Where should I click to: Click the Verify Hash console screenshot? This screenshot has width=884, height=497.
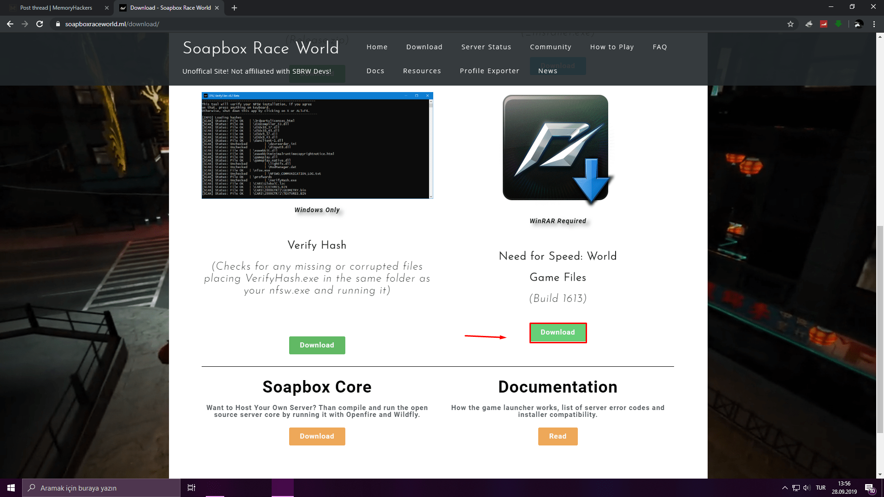click(x=317, y=145)
